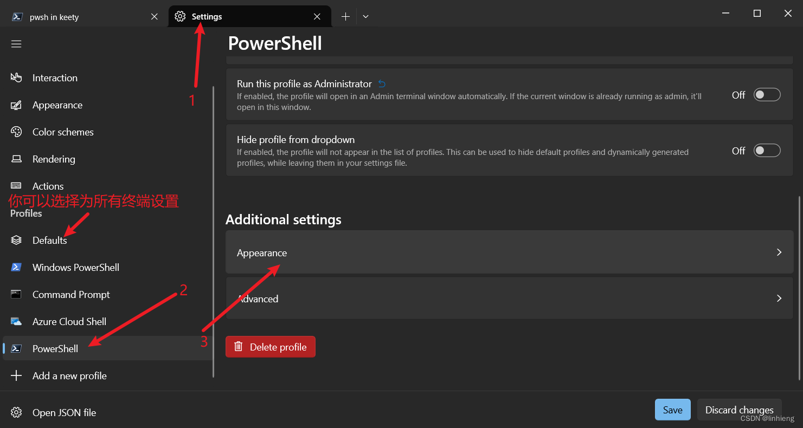Click the Appearance brush icon in sidebar
The height and width of the screenshot is (428, 803).
click(x=16, y=105)
